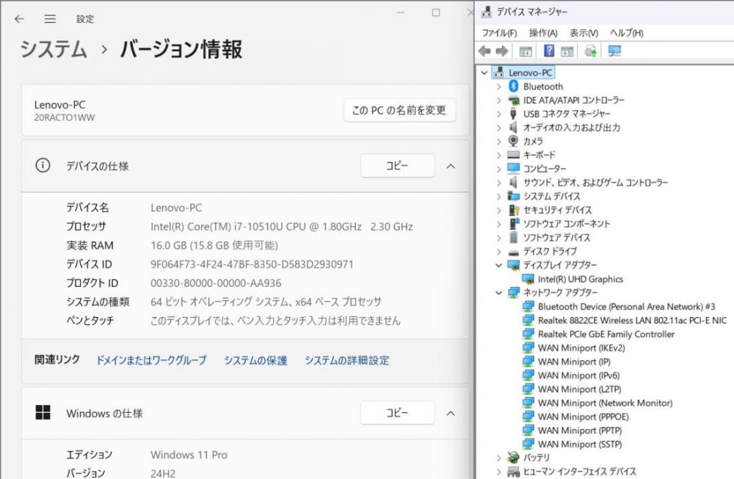Select WAN Miniport (L2TP) entry
Screen dimensions: 734x479
[580, 390]
